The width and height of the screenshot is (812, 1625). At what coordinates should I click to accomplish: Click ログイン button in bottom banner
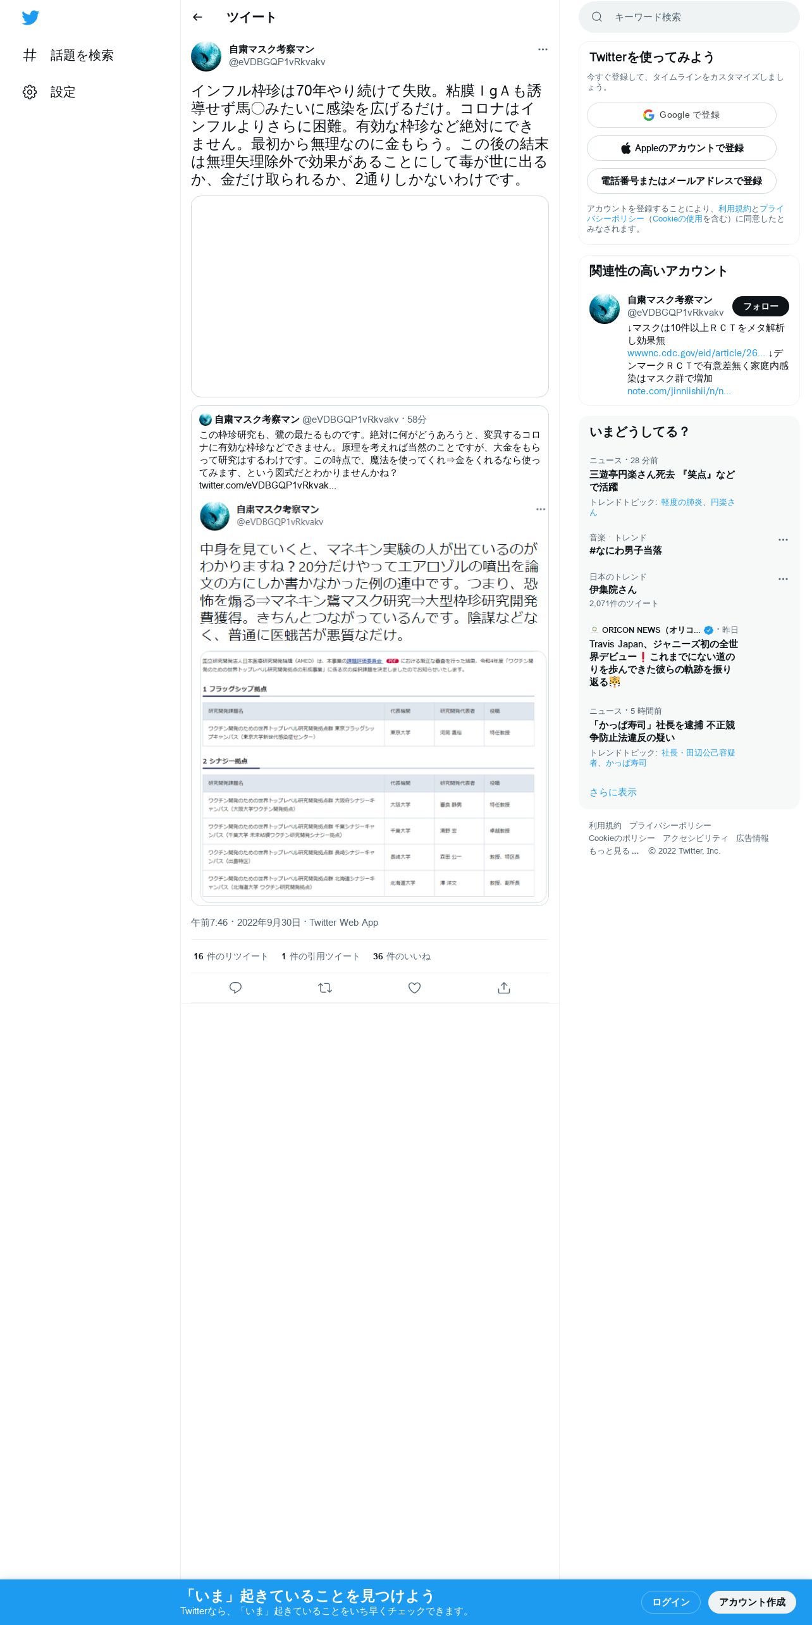pos(670,1602)
